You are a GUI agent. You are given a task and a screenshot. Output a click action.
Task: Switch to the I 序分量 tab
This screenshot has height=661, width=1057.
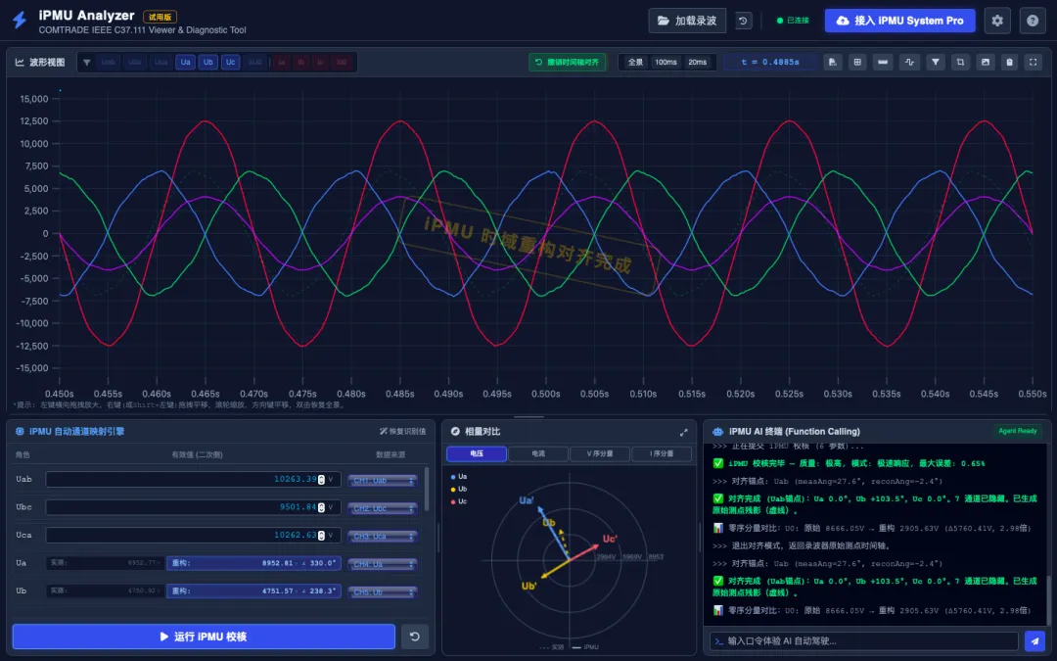tap(662, 454)
